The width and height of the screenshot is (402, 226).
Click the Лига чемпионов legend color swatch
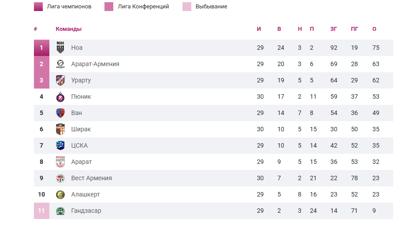(x=38, y=7)
